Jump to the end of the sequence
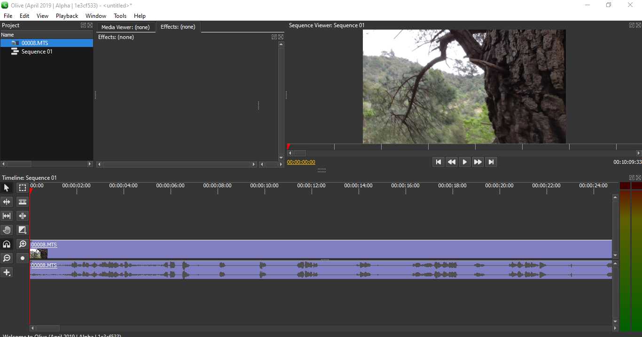The width and height of the screenshot is (642, 337). [491, 162]
